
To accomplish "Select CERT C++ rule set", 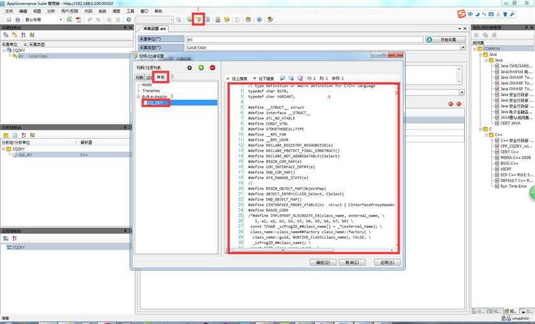I will (510, 151).
